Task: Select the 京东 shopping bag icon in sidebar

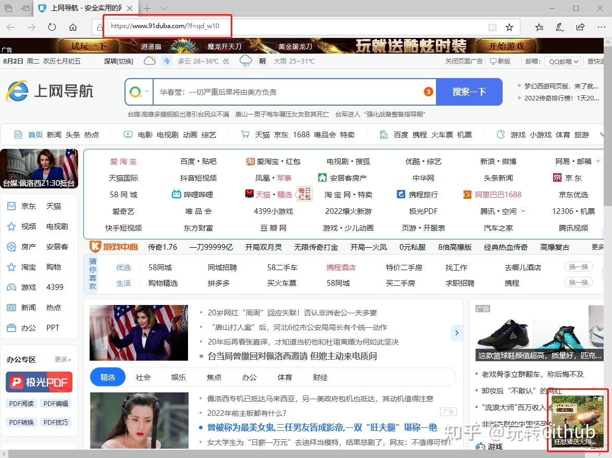Action: coord(11,206)
